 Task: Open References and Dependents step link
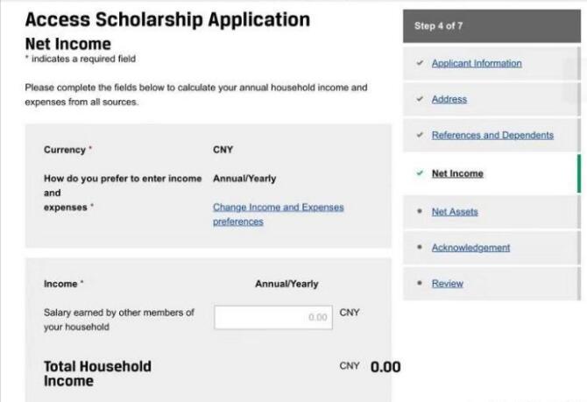click(x=492, y=135)
